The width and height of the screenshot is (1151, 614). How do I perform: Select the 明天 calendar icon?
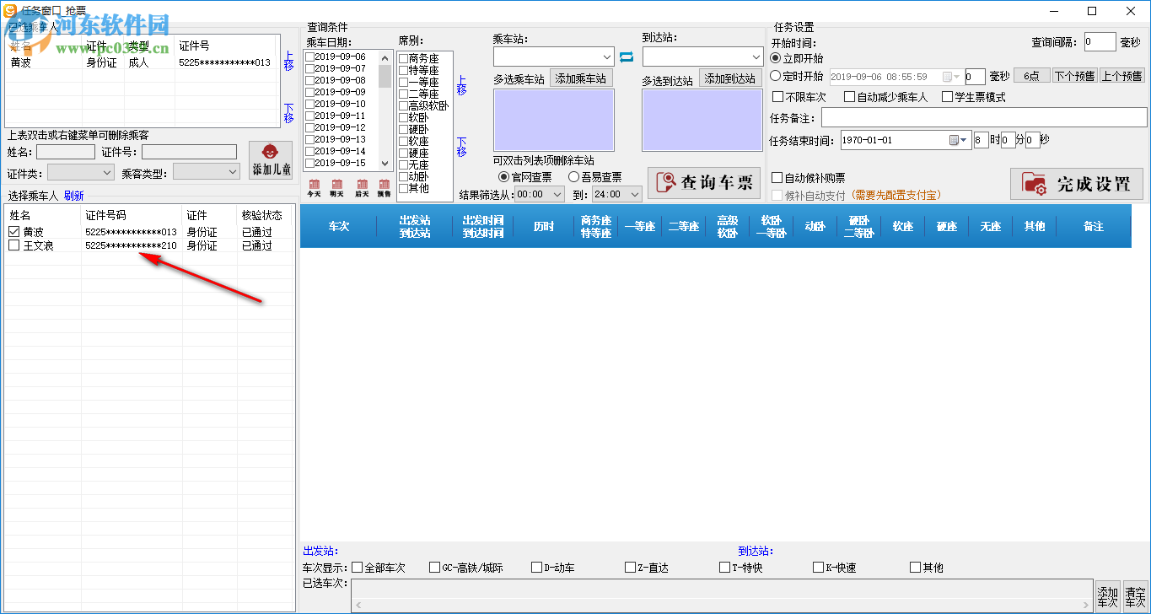click(x=338, y=185)
